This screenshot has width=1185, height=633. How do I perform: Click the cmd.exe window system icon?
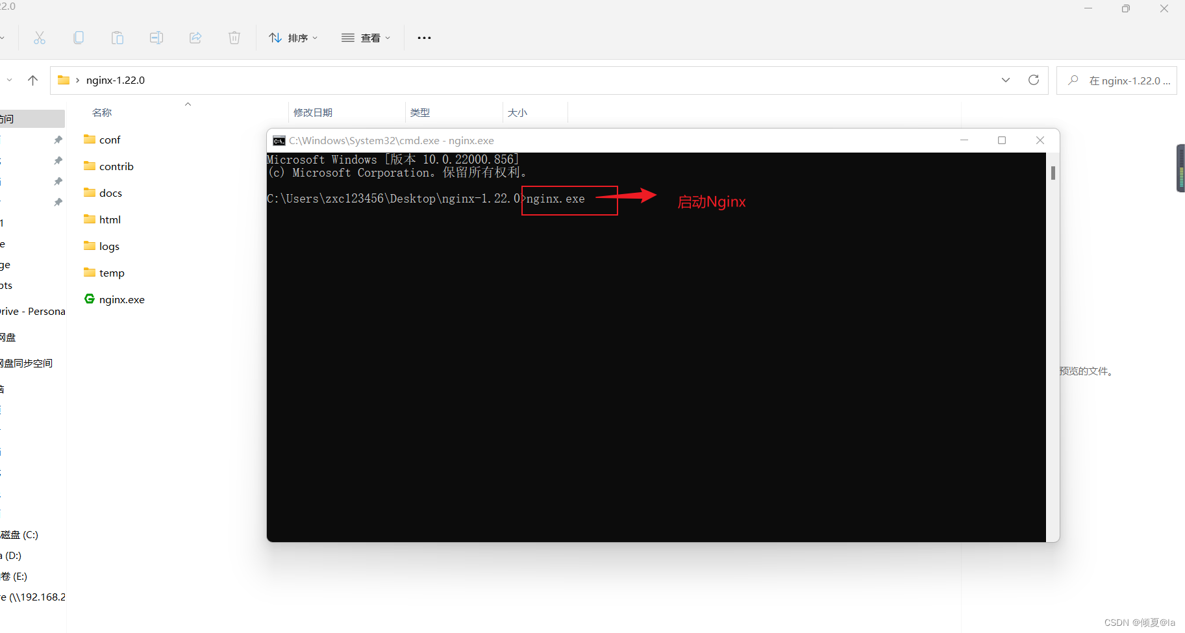pos(279,141)
